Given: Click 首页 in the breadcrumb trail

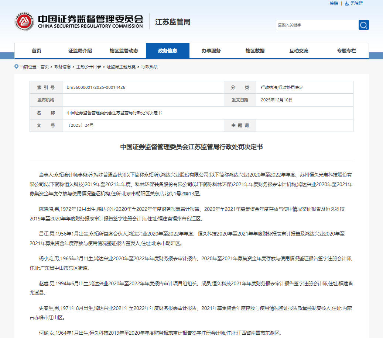Looking at the screenshot, I should tap(44, 67).
